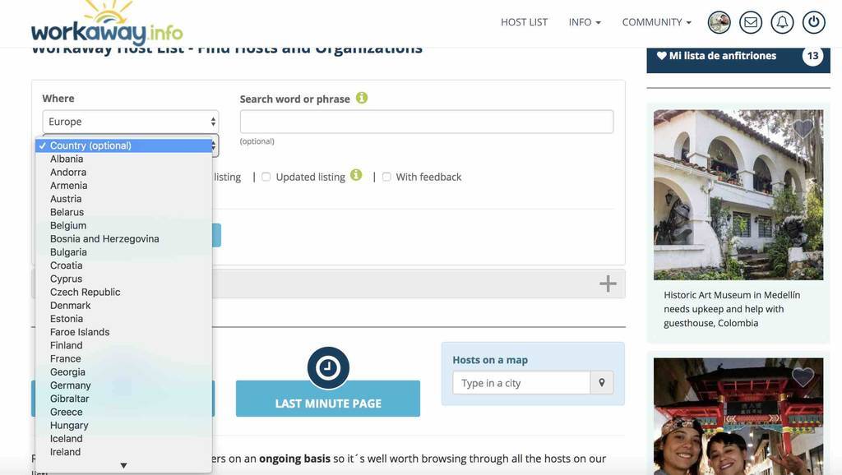
Task: Open the COMMUNITY dropdown menu
Action: (657, 22)
